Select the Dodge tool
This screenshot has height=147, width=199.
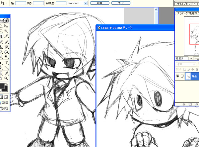point(6,57)
